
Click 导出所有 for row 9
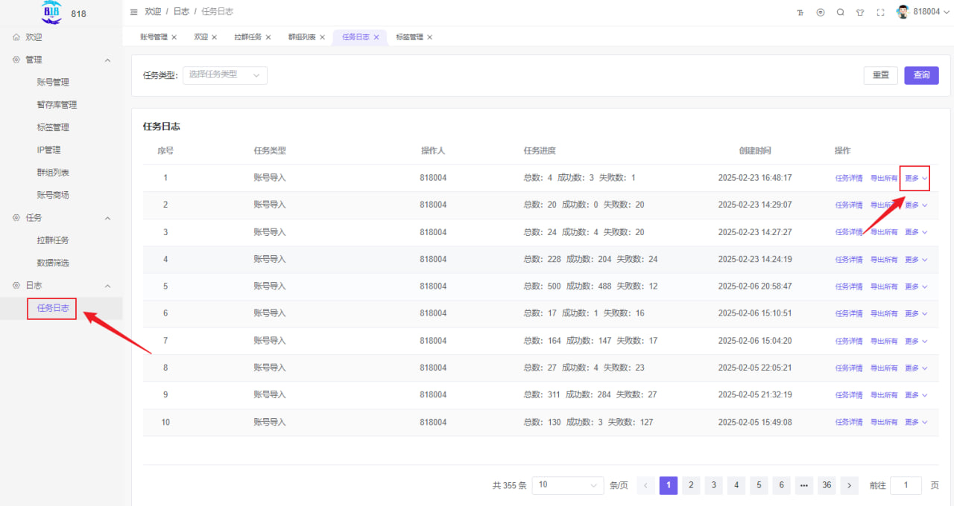coord(884,395)
